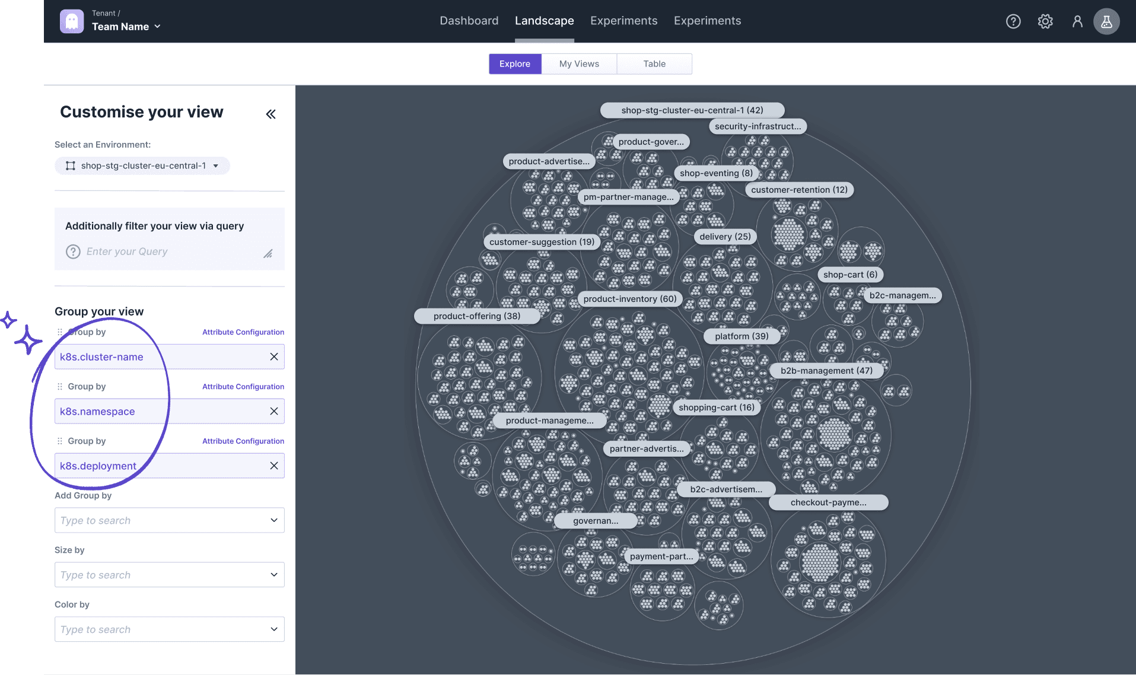The width and height of the screenshot is (1136, 675).
Task: Remove the k8s.deployment grouping
Action: [x=274, y=466]
